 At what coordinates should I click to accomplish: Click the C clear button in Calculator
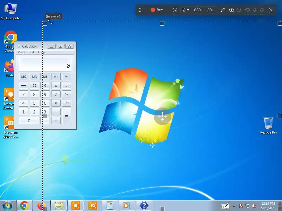click(x=45, y=85)
